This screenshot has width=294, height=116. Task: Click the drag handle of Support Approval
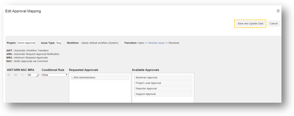135,94
